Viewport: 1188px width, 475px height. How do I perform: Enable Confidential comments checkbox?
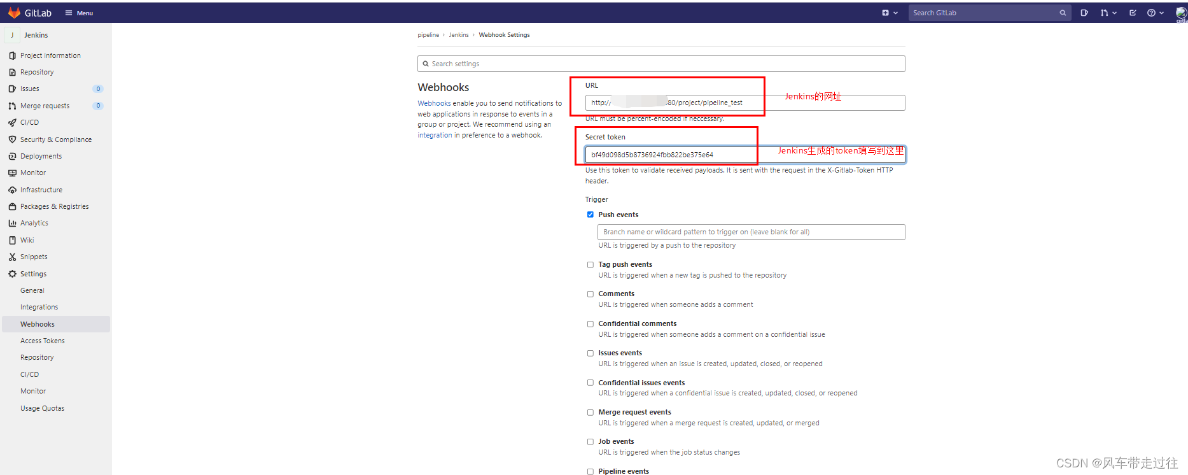pos(591,324)
